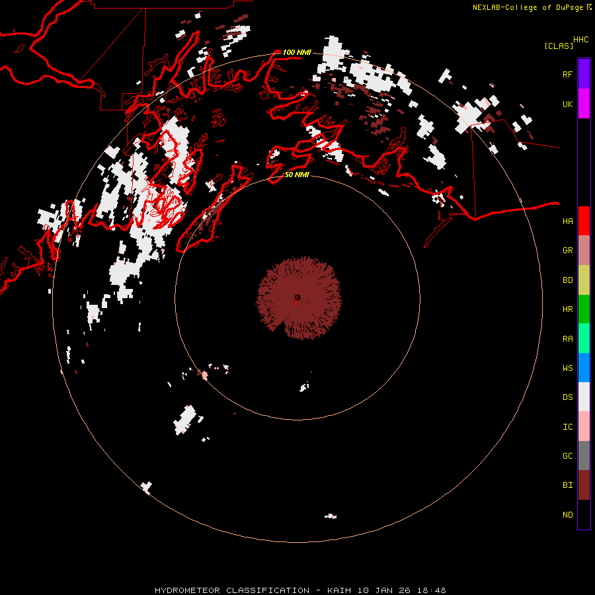Click the ND legend label
Screen dimensions: 595x595
[567, 515]
